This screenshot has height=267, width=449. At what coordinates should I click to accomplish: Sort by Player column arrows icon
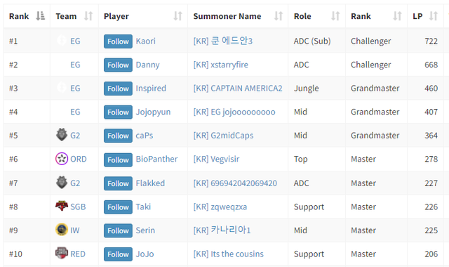coord(177,16)
